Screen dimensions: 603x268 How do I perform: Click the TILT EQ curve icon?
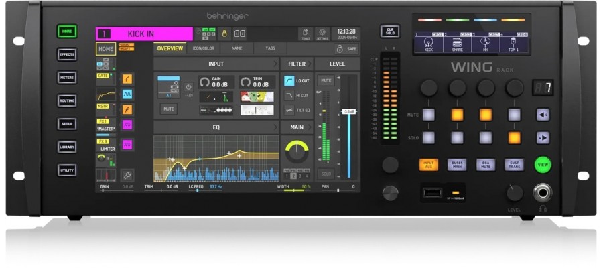289,110
